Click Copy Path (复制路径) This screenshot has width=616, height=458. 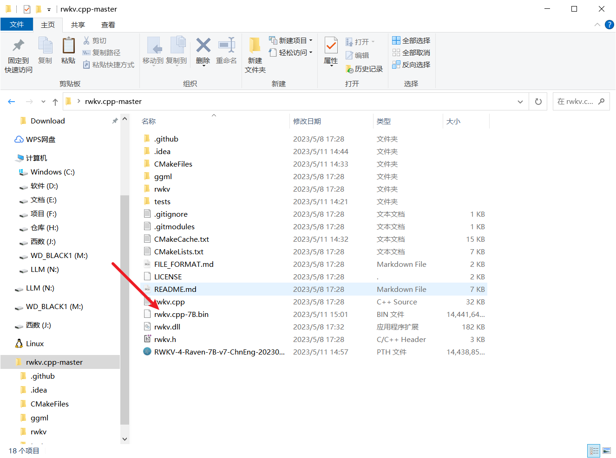(101, 53)
